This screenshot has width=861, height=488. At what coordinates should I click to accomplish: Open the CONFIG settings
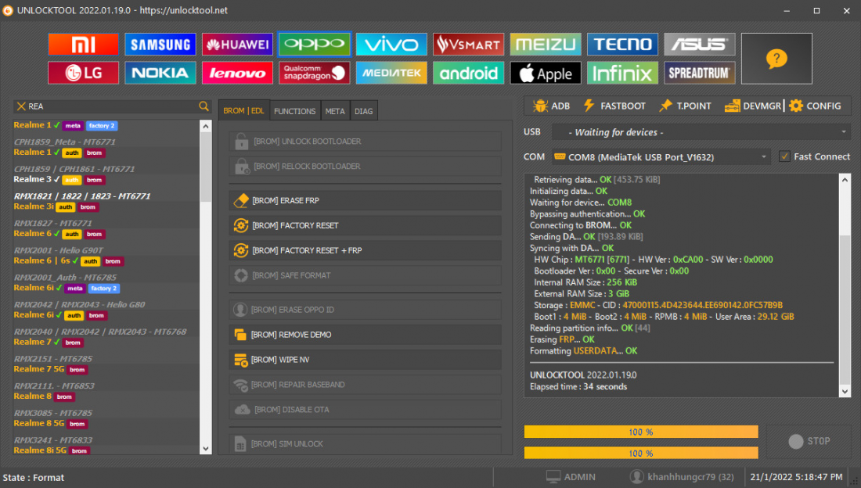[815, 106]
